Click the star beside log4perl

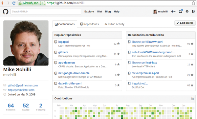[x=118, y=44]
